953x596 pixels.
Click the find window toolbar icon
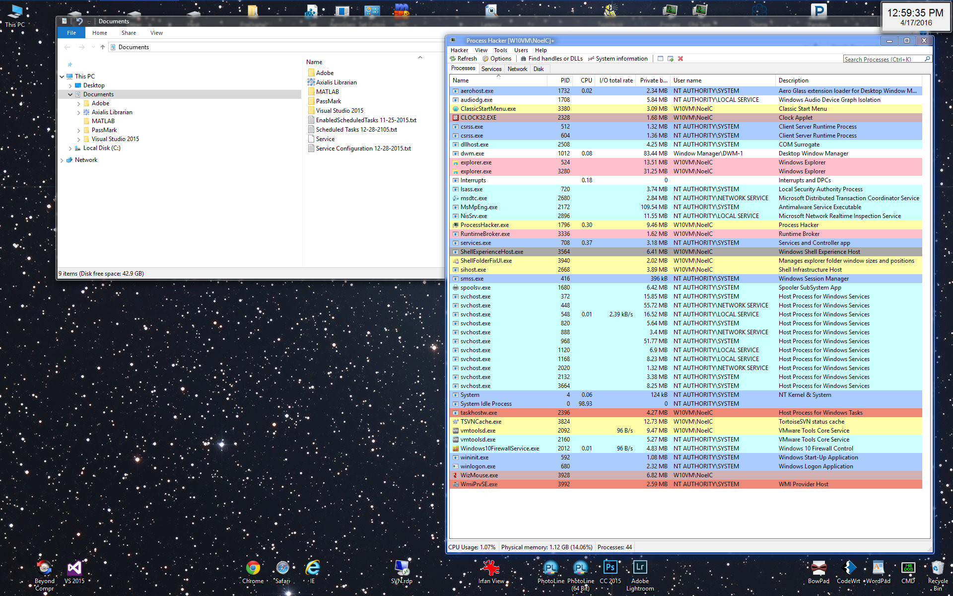(660, 59)
